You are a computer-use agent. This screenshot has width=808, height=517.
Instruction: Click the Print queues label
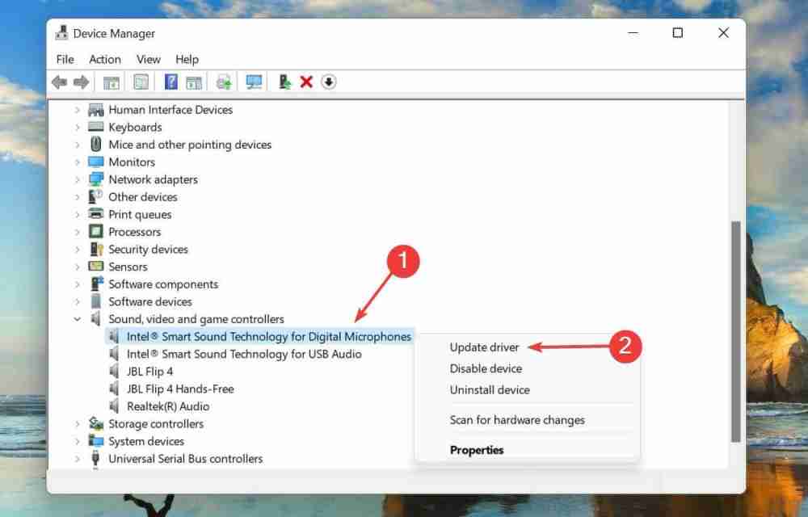[140, 214]
